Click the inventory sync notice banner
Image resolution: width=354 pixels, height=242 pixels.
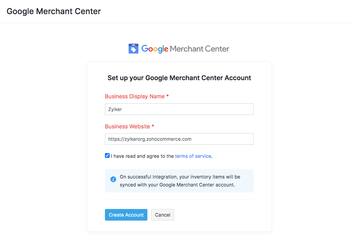tap(179, 180)
